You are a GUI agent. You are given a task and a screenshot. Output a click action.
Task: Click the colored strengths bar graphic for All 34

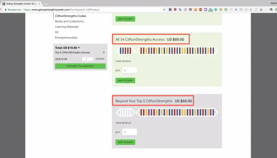point(167,51)
